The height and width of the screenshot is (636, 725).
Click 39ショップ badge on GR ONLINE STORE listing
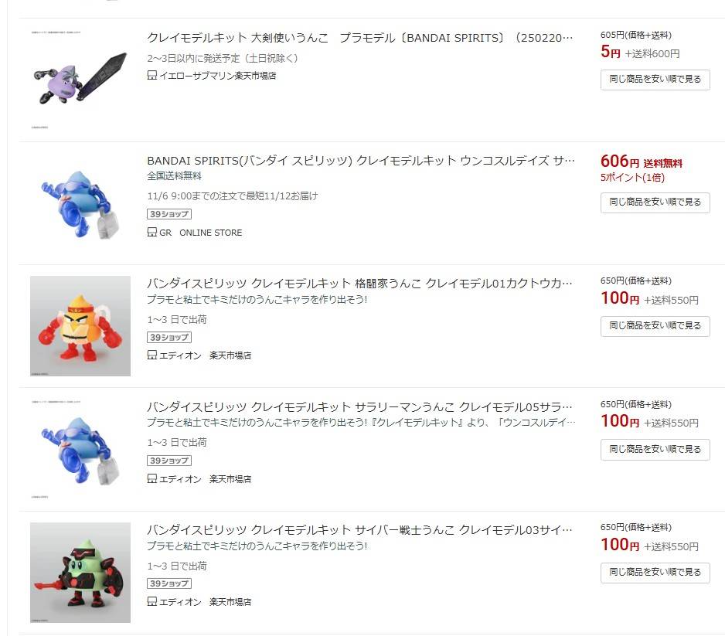pyautogui.click(x=169, y=214)
